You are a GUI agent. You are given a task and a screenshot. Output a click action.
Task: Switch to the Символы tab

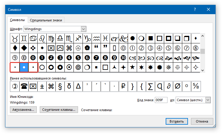pyautogui.click(x=17, y=20)
